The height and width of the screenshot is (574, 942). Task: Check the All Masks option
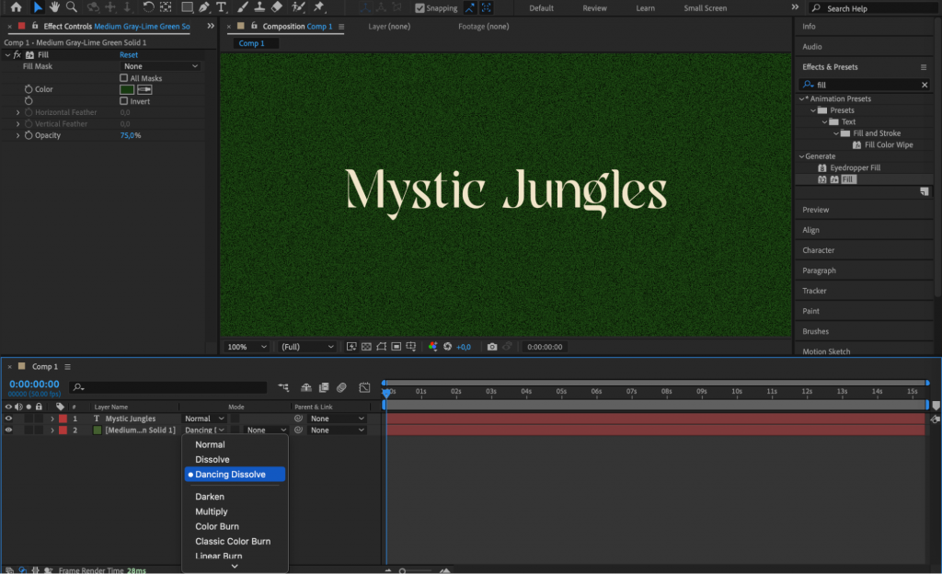(124, 78)
